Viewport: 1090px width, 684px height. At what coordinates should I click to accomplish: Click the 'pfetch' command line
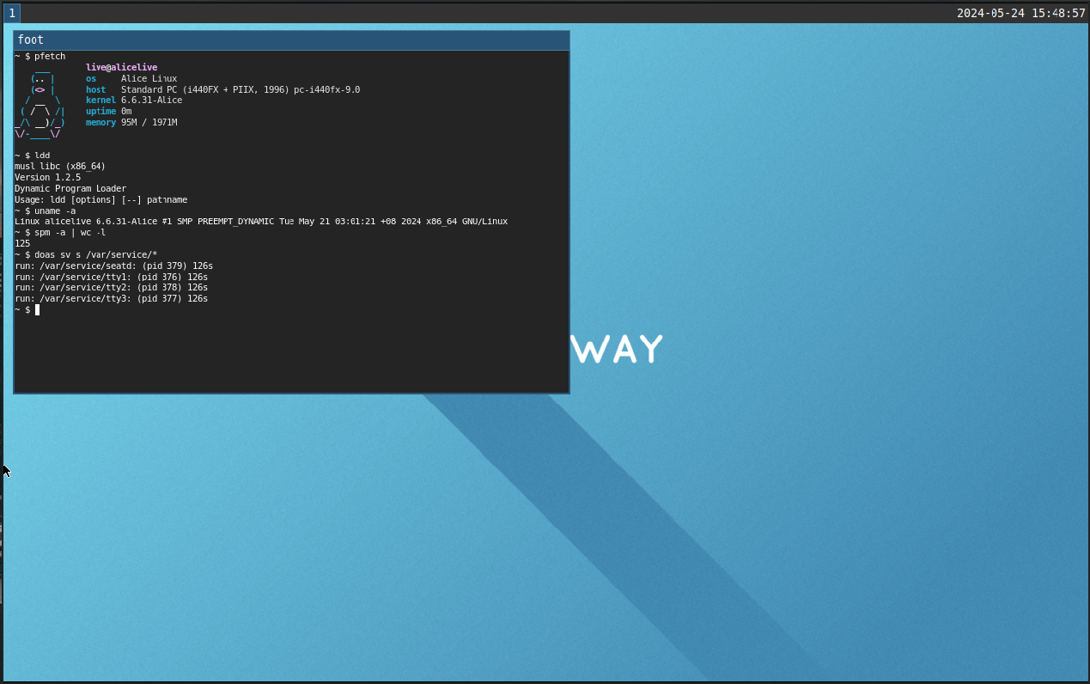[50, 56]
